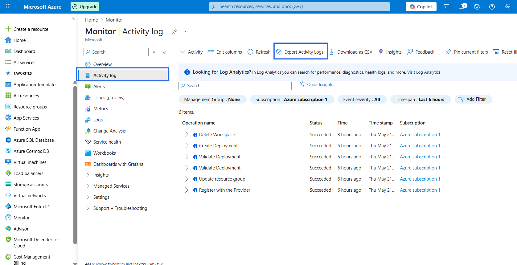Image resolution: width=517 pixels, height=265 pixels.
Task: Change Event severity All filter
Action: pyautogui.click(x=362, y=100)
